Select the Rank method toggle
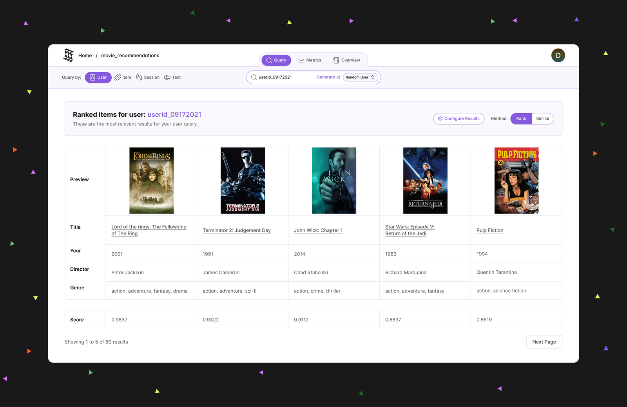Image resolution: width=627 pixels, height=407 pixels. pyautogui.click(x=521, y=119)
